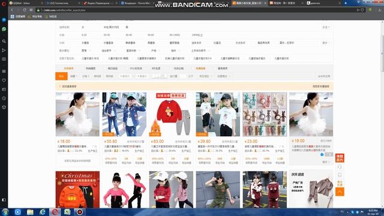The image size is (384, 216).
Task: Open red sweater product image ¥63.00
Action: [x=171, y=114]
